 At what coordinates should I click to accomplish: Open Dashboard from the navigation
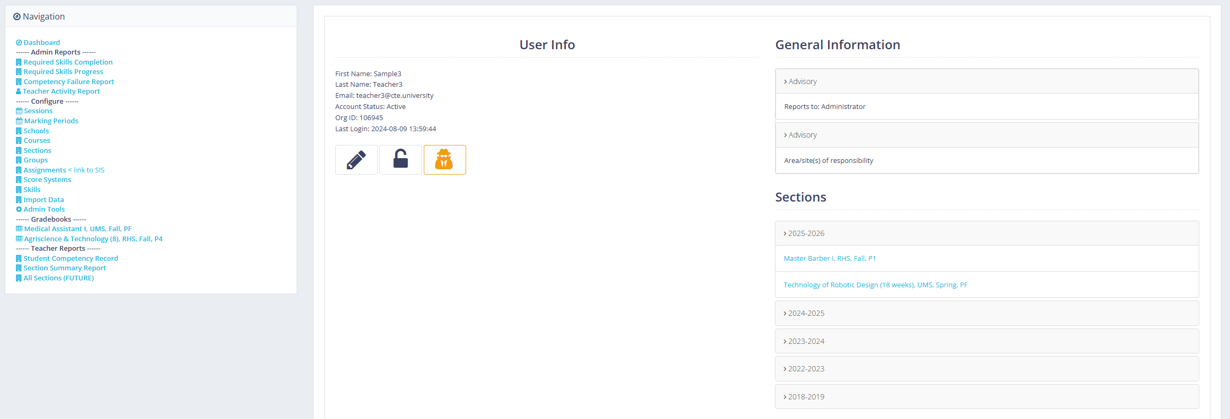click(x=41, y=43)
